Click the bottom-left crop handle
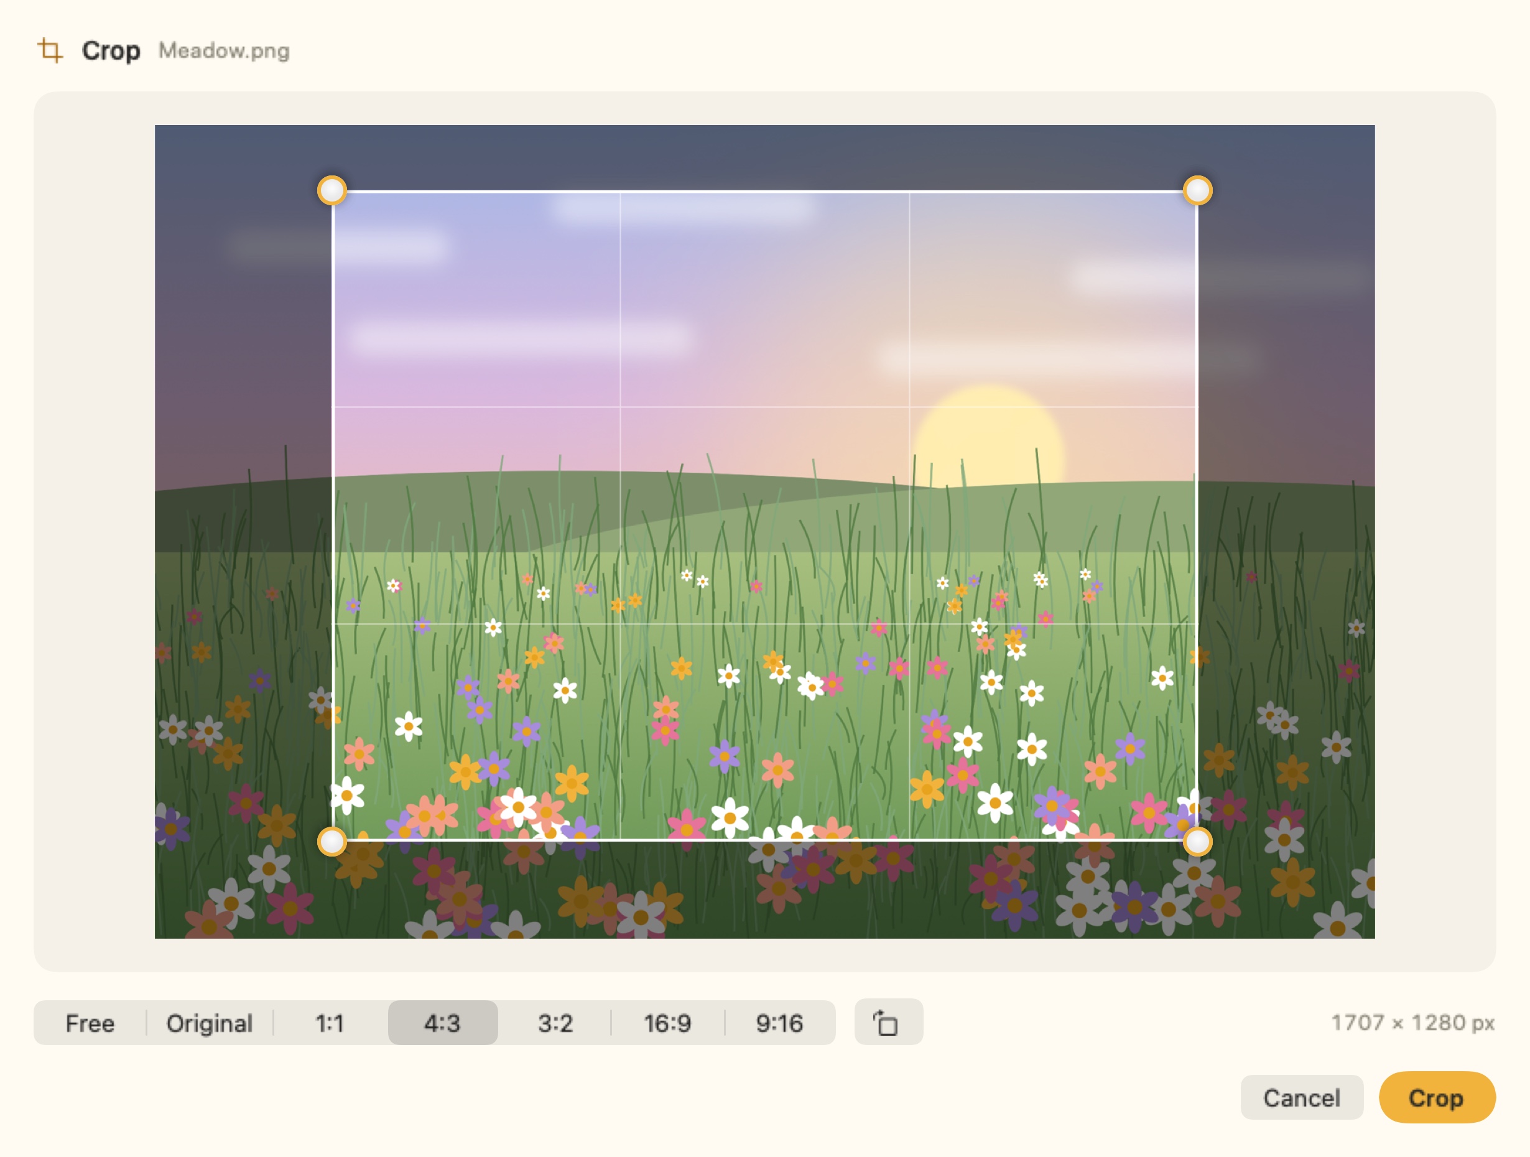The height and width of the screenshot is (1157, 1530). 332,842
